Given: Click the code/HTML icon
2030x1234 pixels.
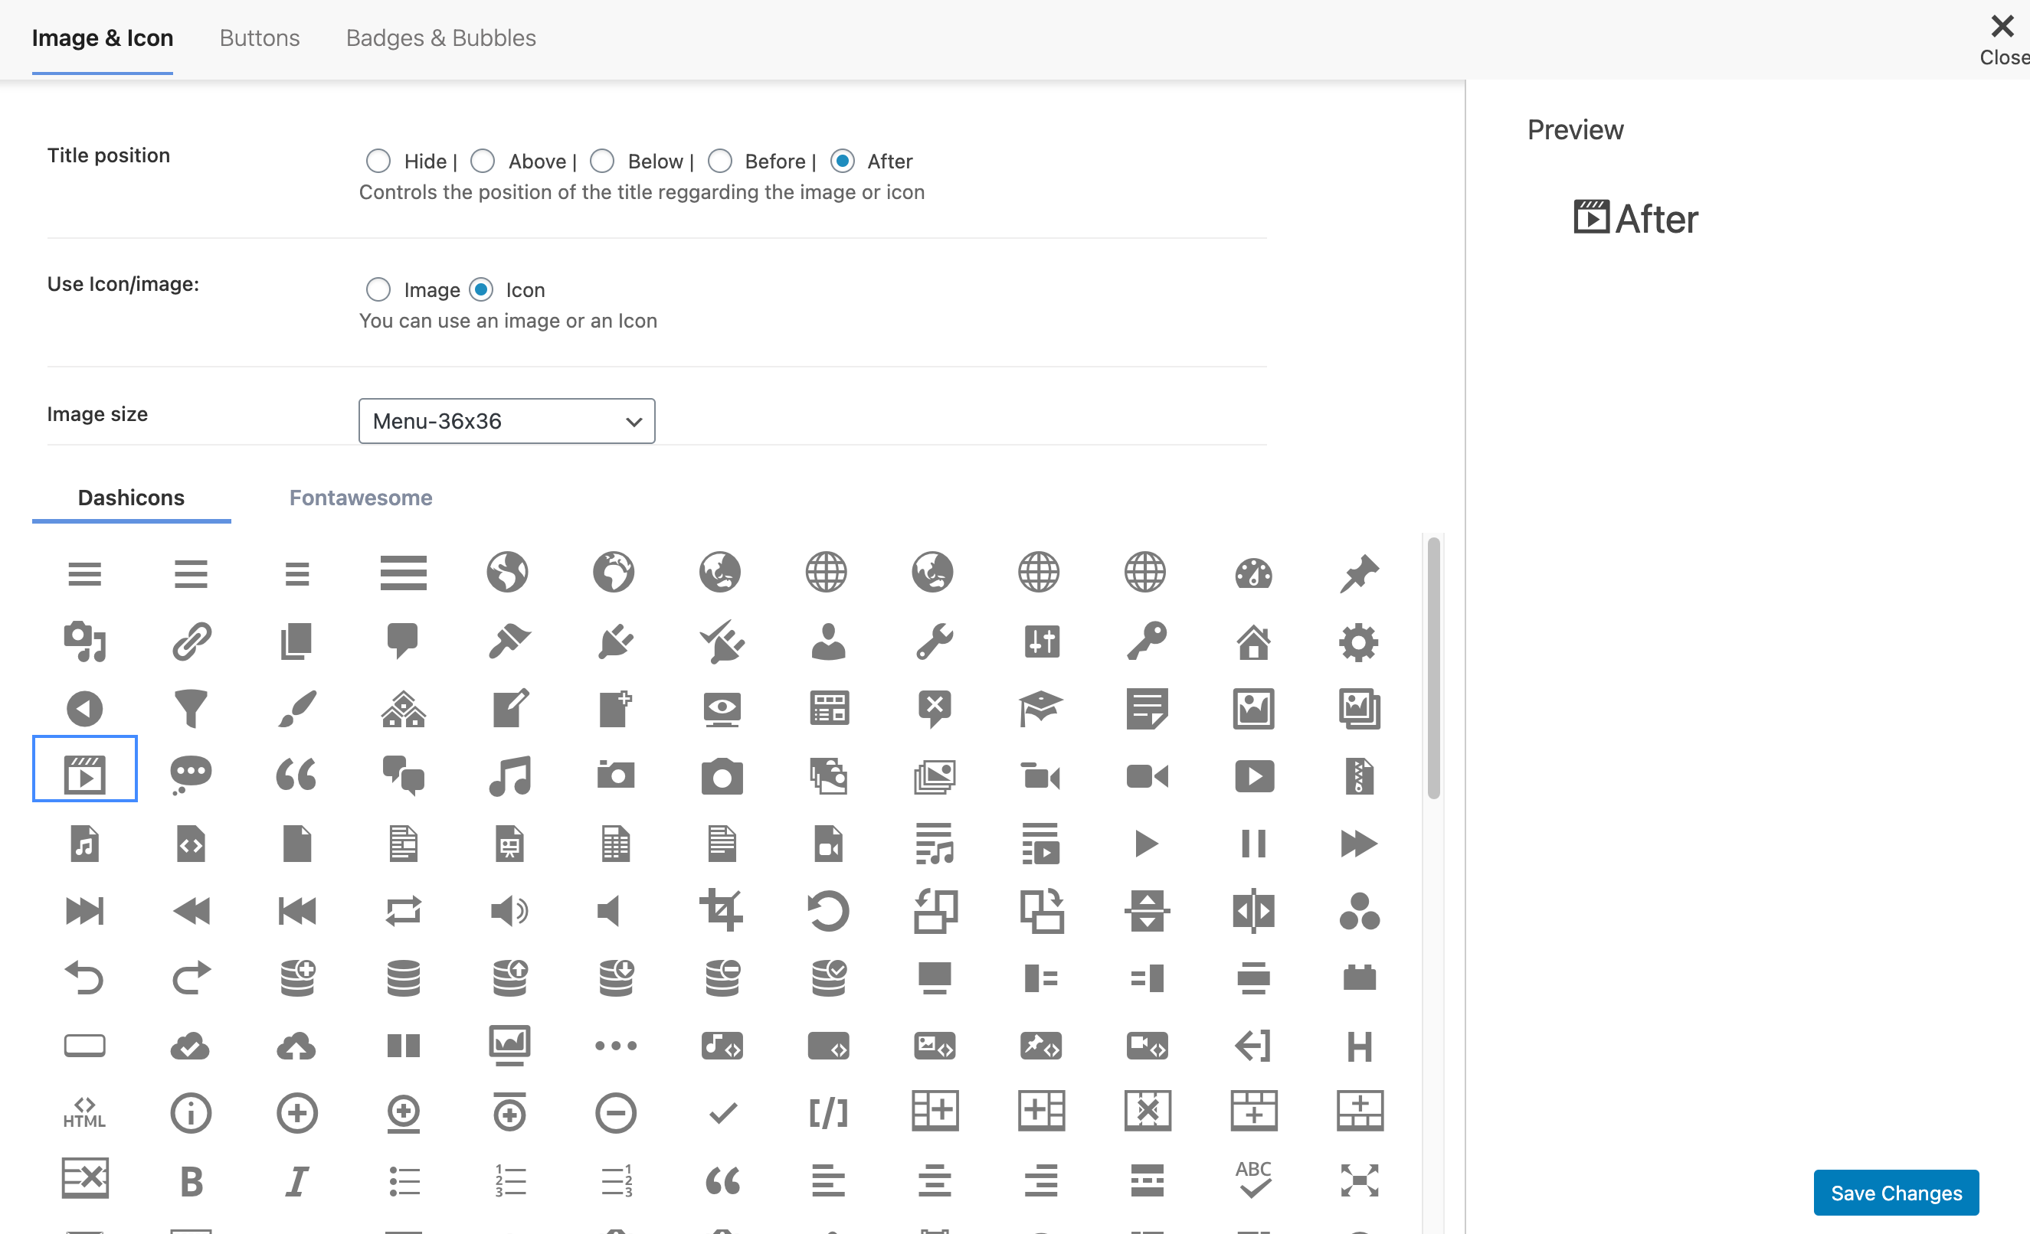Looking at the screenshot, I should tap(86, 1109).
